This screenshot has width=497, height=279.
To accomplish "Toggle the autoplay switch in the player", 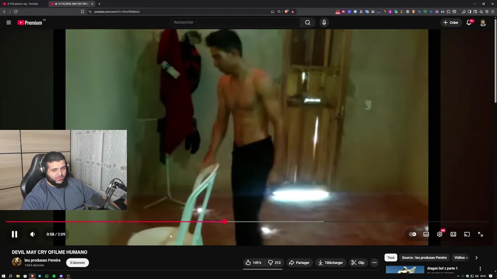I will tap(413, 234).
